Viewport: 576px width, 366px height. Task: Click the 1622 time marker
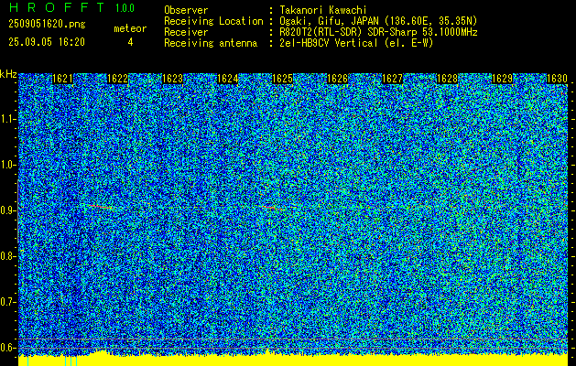[117, 79]
